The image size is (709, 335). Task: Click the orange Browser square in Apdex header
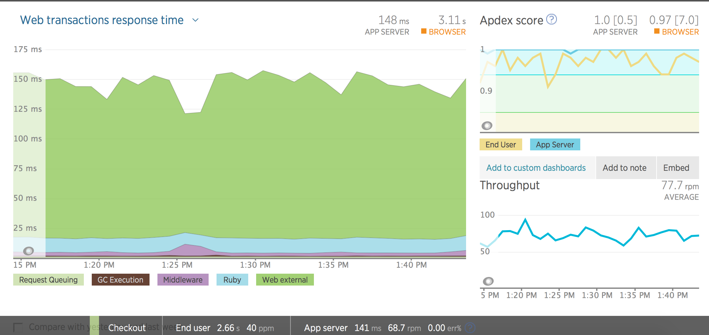pos(657,31)
